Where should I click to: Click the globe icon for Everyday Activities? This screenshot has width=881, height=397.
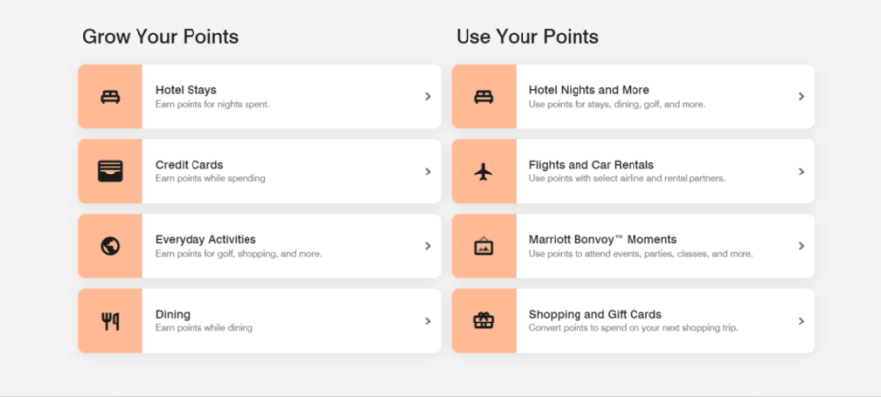110,246
